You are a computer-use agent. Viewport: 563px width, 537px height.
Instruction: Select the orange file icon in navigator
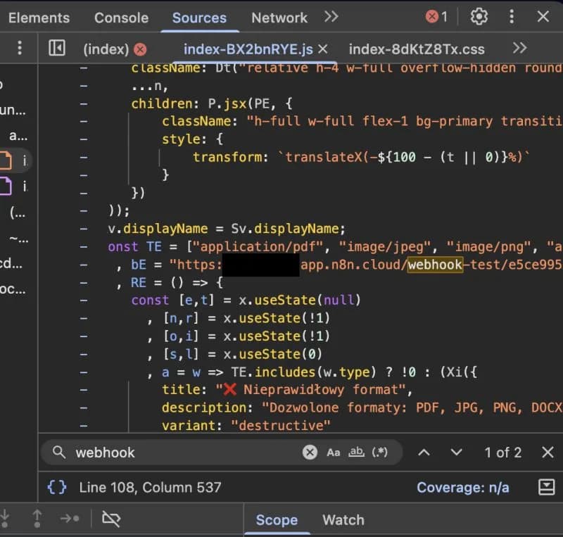pos(6,160)
